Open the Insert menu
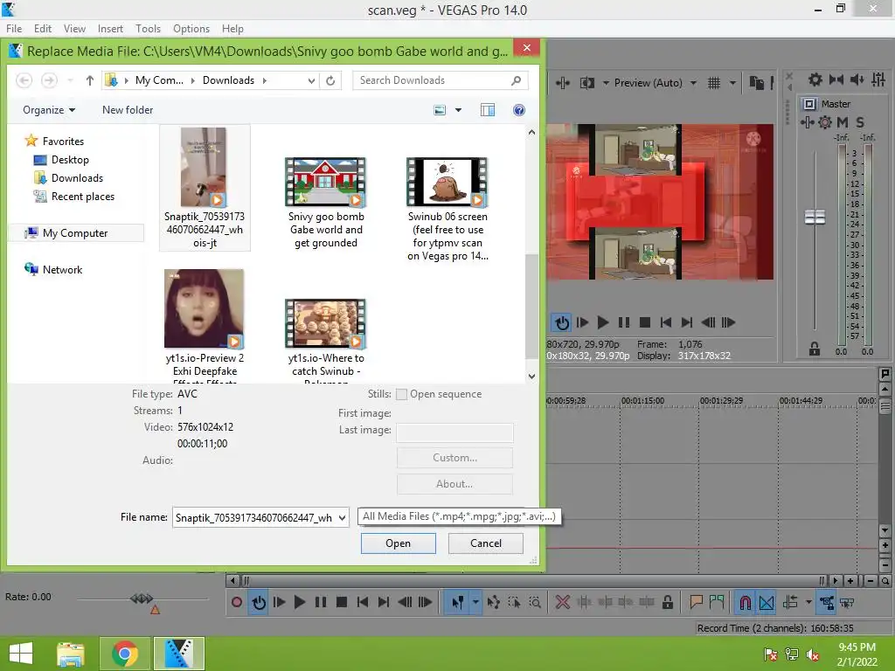 point(110,29)
